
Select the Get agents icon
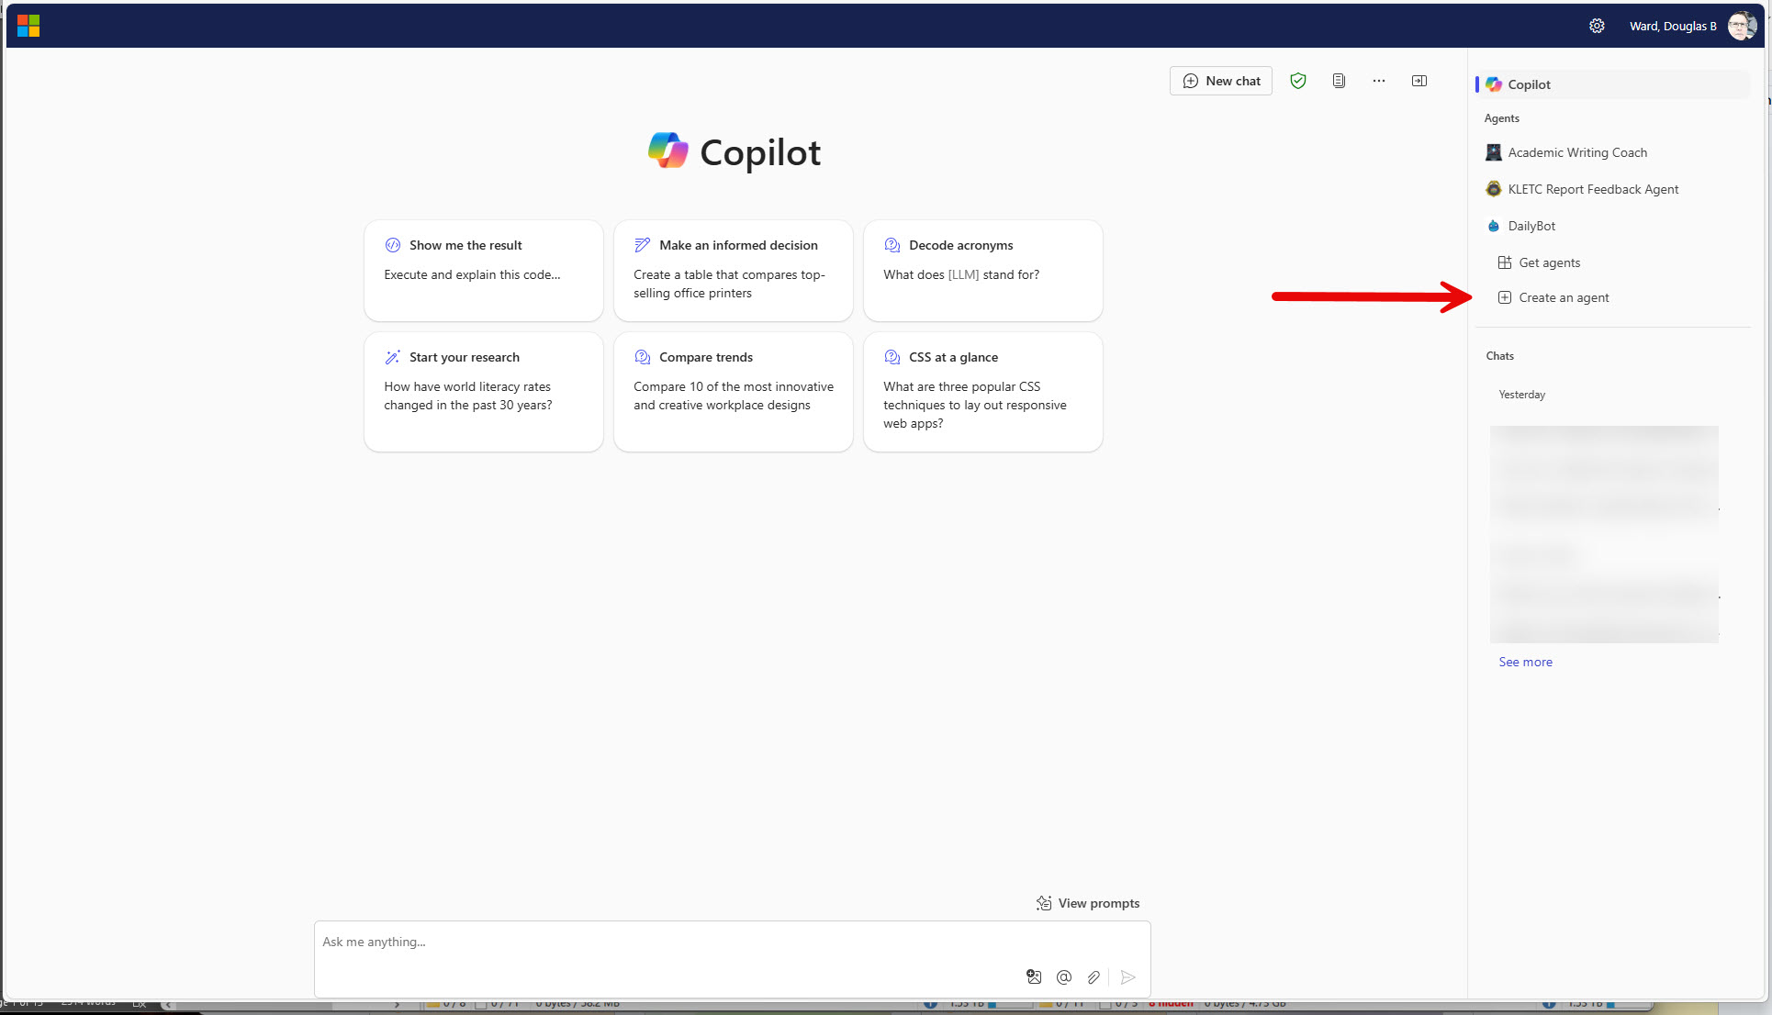pyautogui.click(x=1504, y=262)
